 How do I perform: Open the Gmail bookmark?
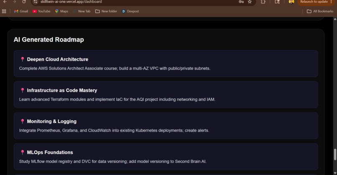21,11
